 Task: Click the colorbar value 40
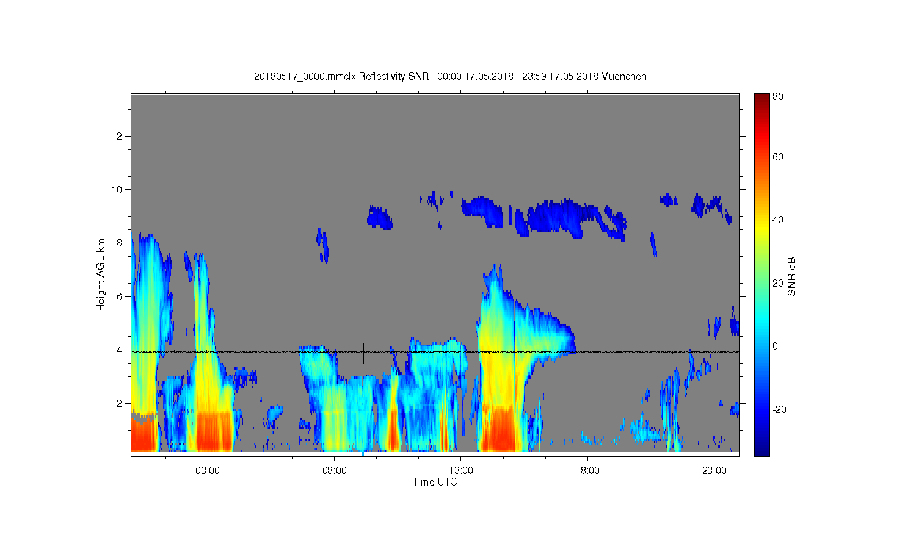coord(778,220)
